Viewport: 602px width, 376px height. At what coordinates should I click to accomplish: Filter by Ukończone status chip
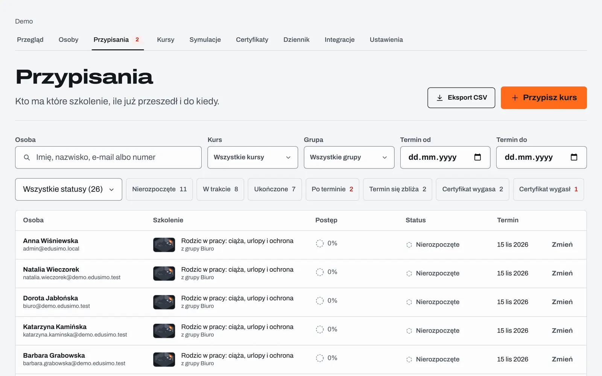click(x=275, y=189)
